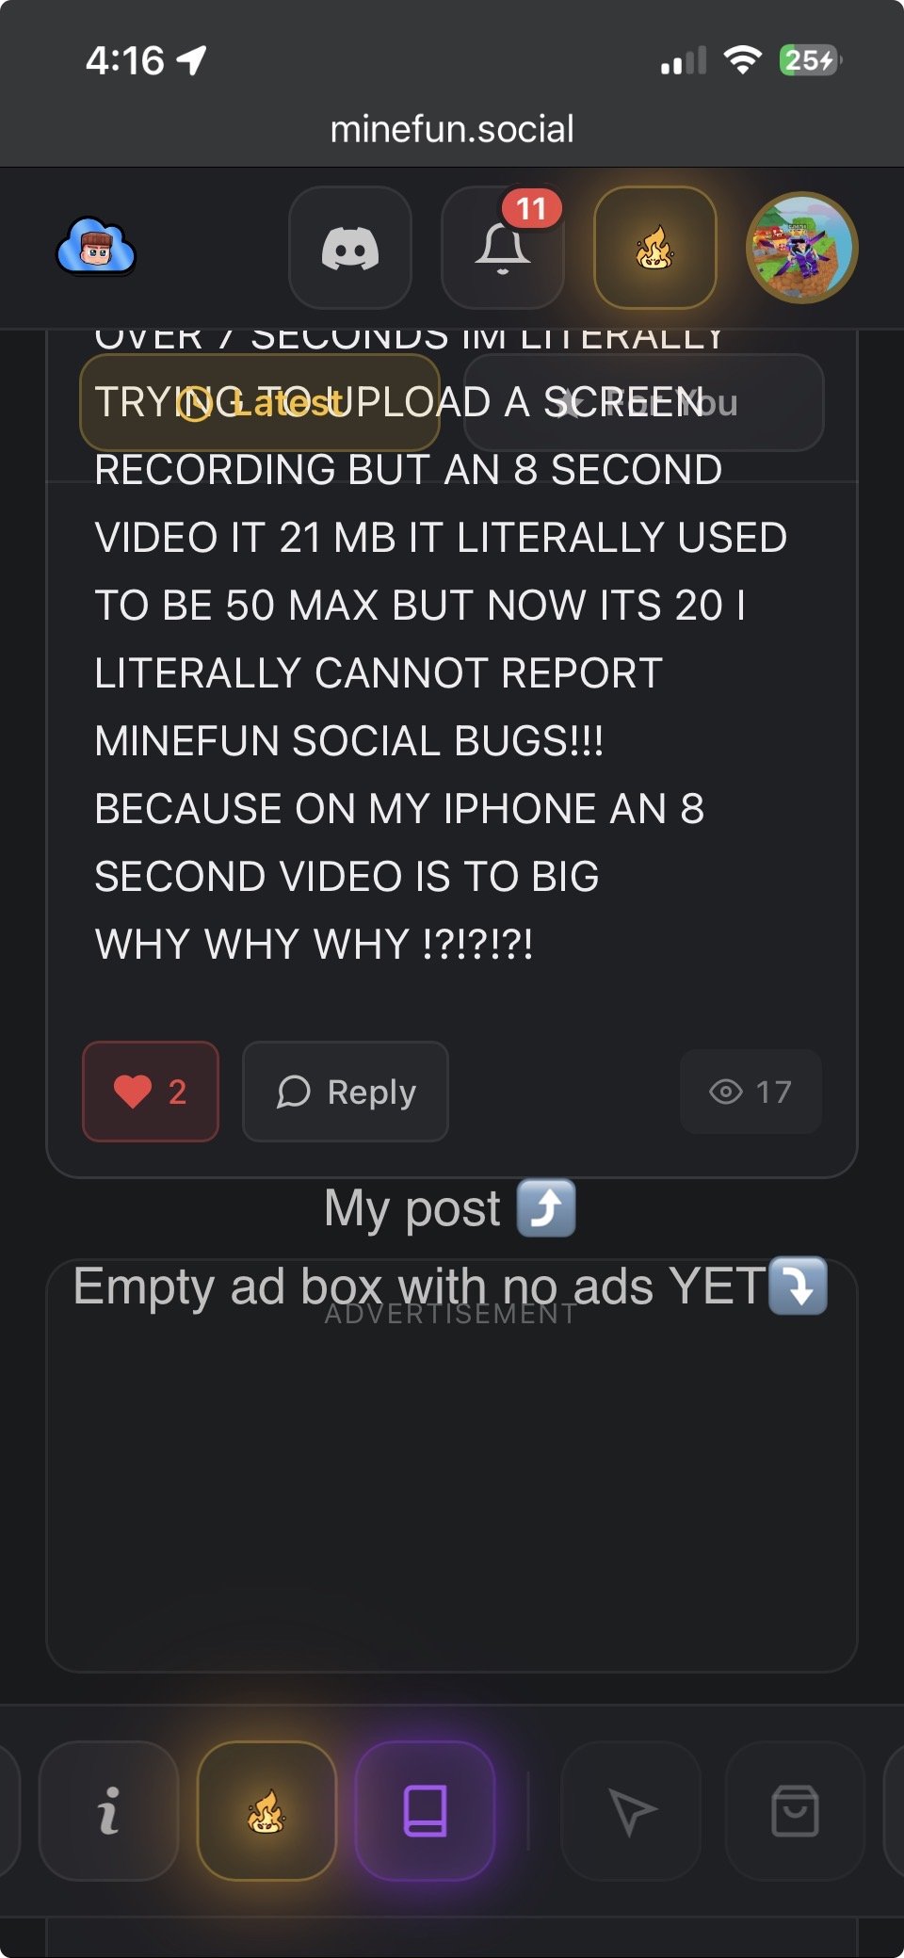
Task: Open notifications bell with 11 badge
Action: pyautogui.click(x=502, y=248)
